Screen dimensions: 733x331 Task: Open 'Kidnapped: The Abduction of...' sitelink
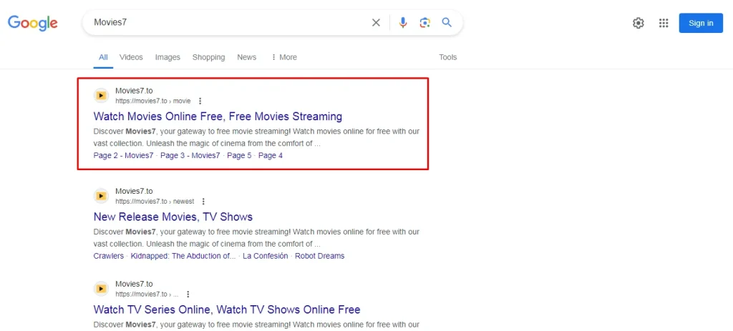click(183, 256)
